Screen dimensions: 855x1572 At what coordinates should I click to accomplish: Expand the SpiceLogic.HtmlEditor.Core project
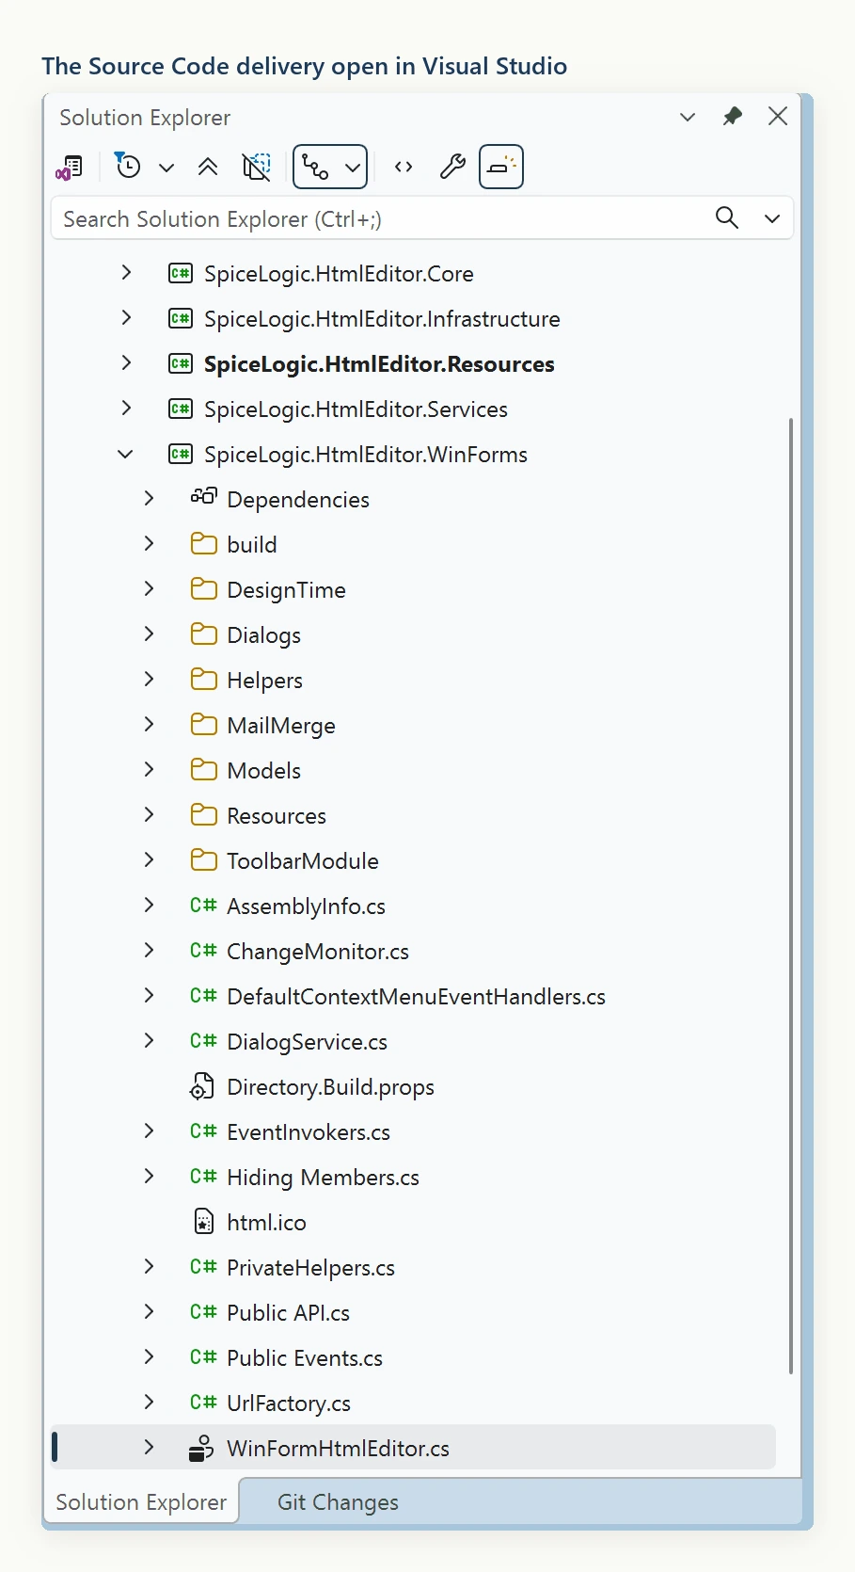[x=127, y=273]
